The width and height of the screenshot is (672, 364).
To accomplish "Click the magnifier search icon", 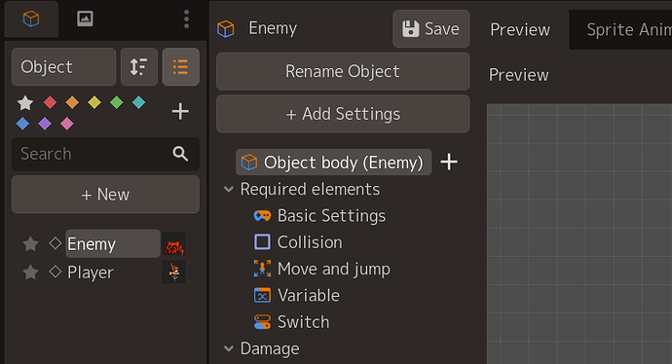I will (180, 154).
